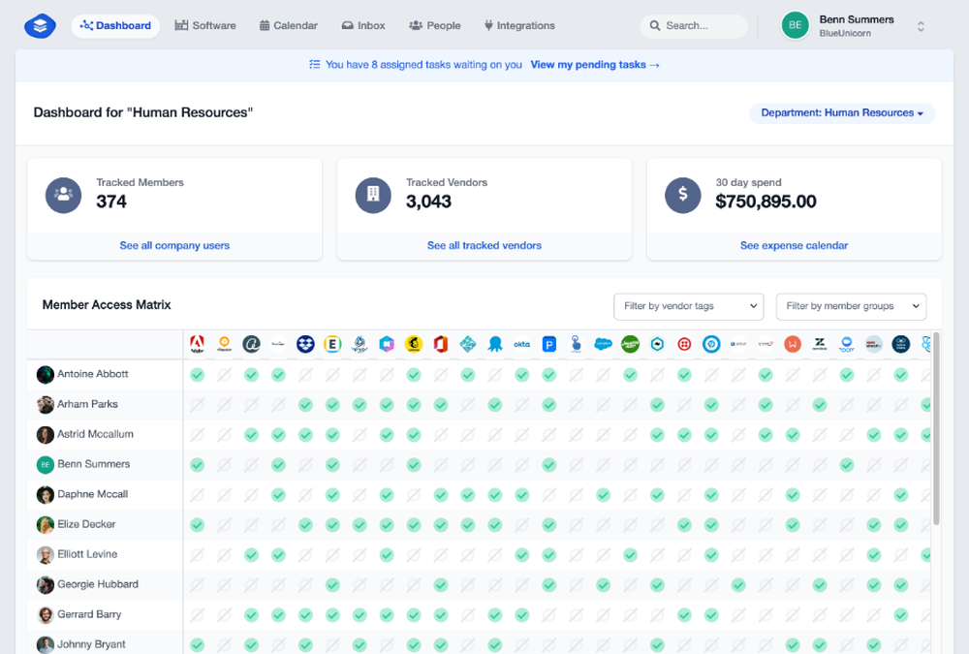Select the Salesforce cloud vendor icon
This screenshot has width=969, height=654.
click(603, 344)
